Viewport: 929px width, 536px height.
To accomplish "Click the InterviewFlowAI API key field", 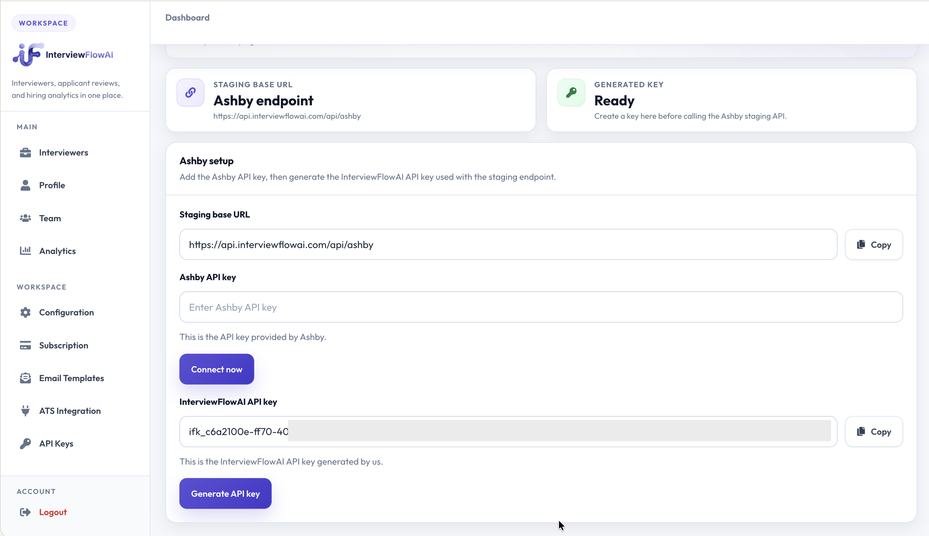I will 508,432.
